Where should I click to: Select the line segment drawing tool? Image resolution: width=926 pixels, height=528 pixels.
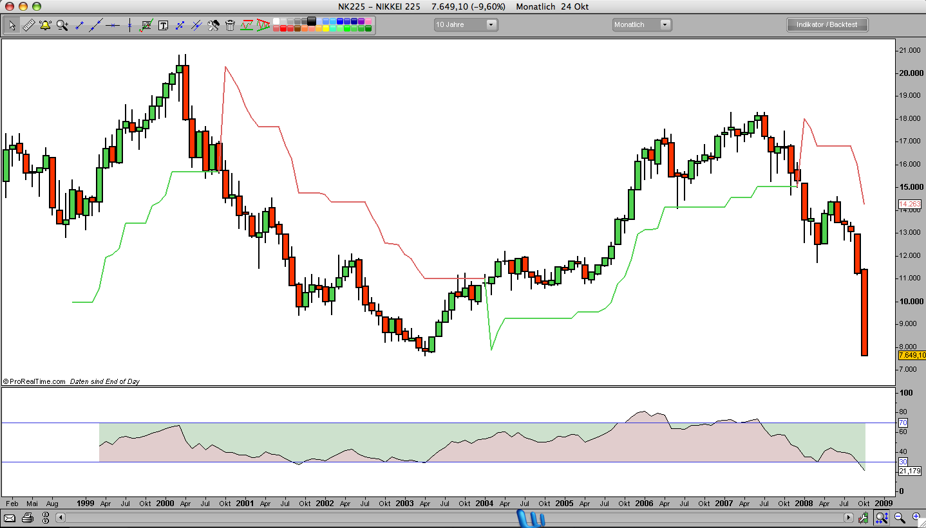tap(79, 25)
